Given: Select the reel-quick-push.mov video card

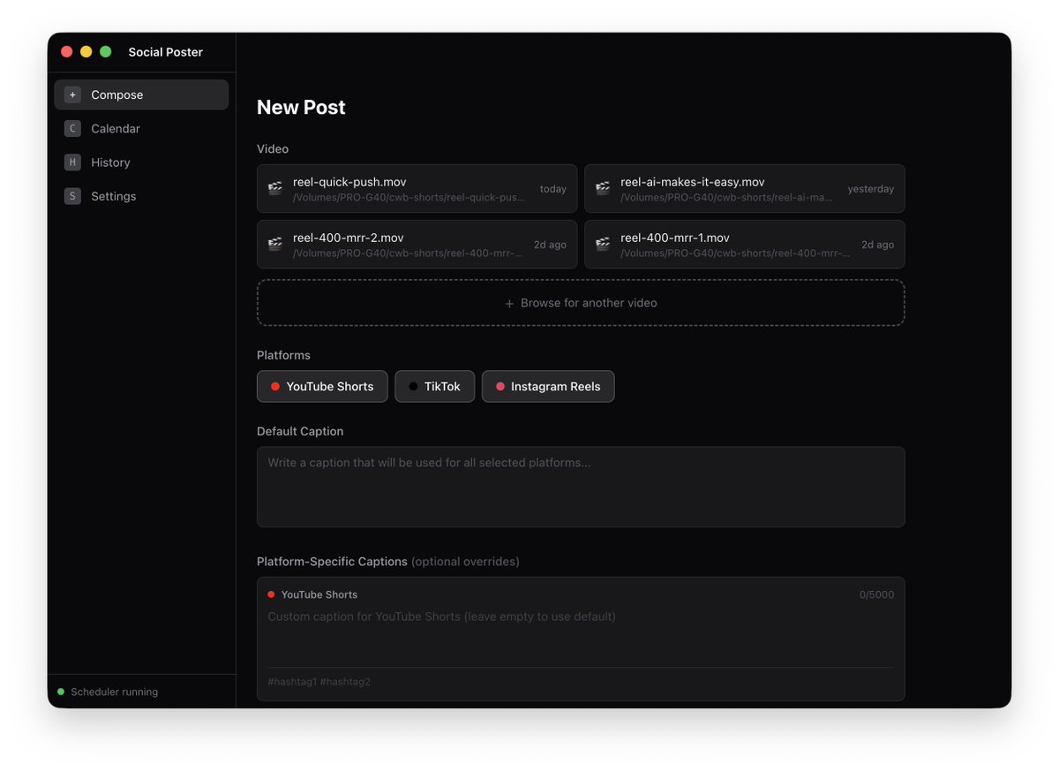Looking at the screenshot, I should tap(417, 189).
